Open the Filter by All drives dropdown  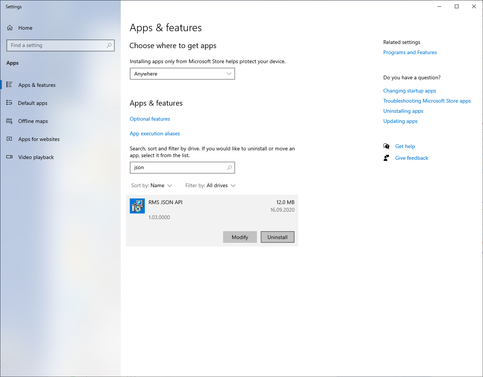211,186
